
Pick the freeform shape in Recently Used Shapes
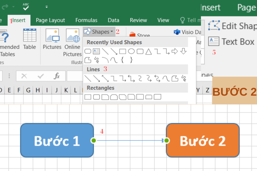(88, 60)
